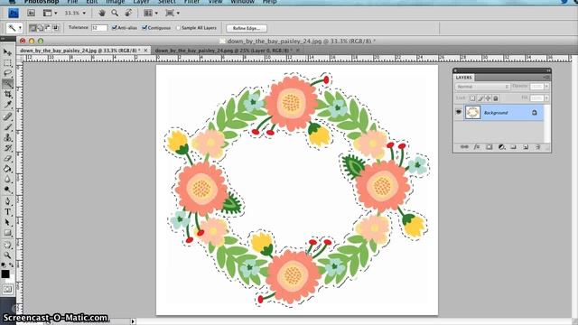The image size is (578, 325).
Task: Open the Edit menu
Action: click(x=92, y=2)
